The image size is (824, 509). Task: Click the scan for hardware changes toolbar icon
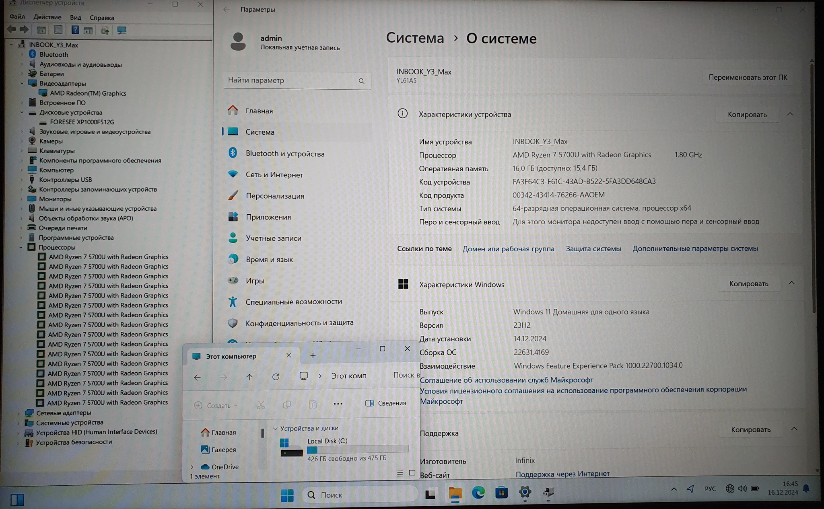click(x=122, y=30)
